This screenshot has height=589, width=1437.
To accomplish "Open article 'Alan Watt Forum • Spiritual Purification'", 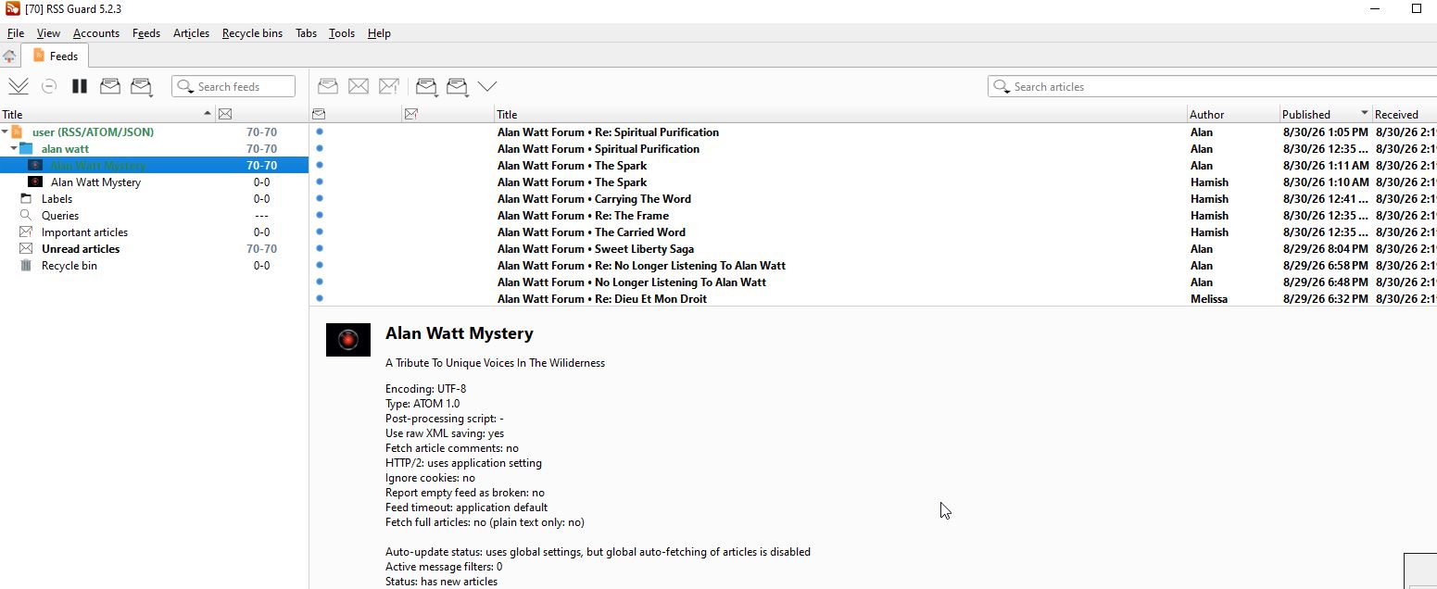I will [x=599, y=148].
